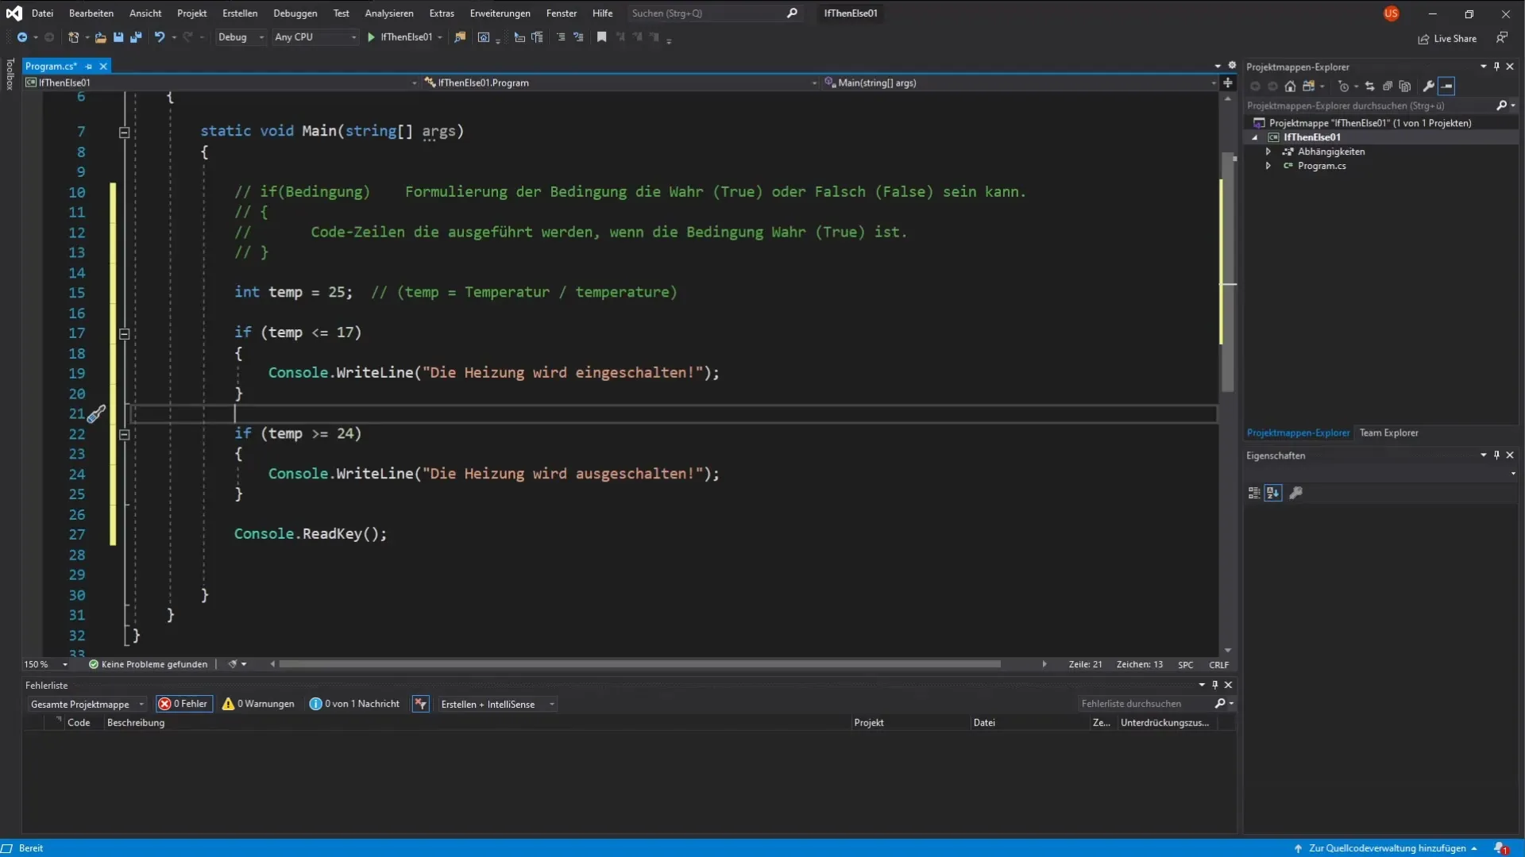Click Switch Views icon in Projektmappen-Explorer
Viewport: 1525px width, 857px height.
1309,86
